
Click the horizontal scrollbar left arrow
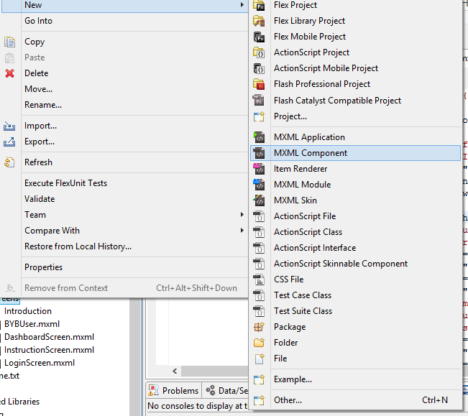click(175, 371)
